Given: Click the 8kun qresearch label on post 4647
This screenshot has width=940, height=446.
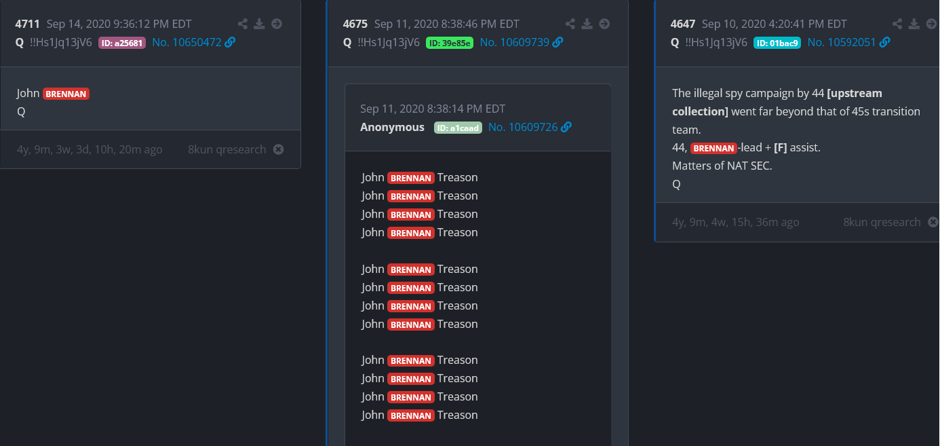Looking at the screenshot, I should [882, 222].
